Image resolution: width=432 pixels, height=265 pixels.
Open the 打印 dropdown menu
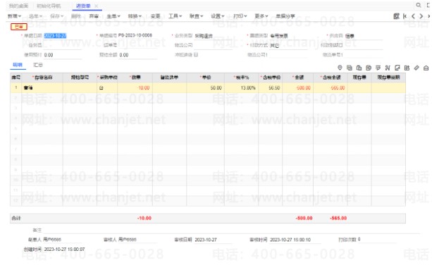240,16
